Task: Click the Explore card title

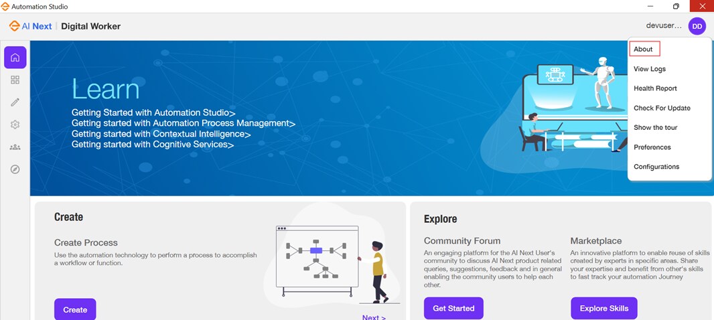Action: pyautogui.click(x=440, y=219)
